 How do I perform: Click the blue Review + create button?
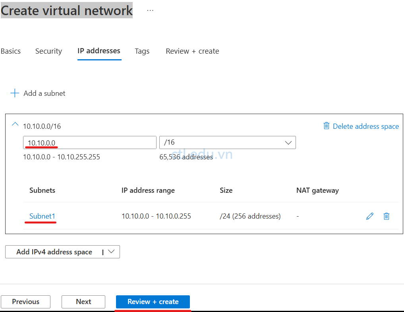click(153, 302)
